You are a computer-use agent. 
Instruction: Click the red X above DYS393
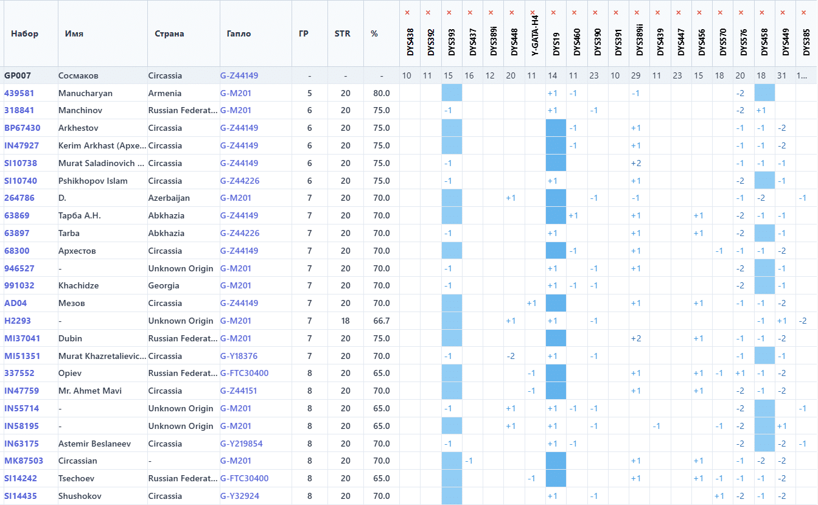[x=449, y=13]
